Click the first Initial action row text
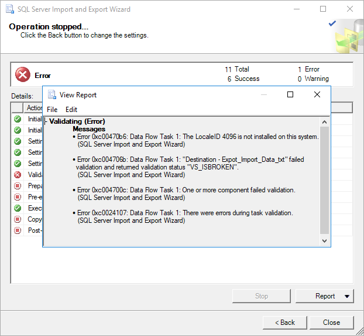Screen dimensions: 364x336 (35, 119)
